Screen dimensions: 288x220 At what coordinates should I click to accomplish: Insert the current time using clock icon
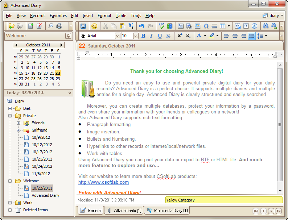[254, 26]
